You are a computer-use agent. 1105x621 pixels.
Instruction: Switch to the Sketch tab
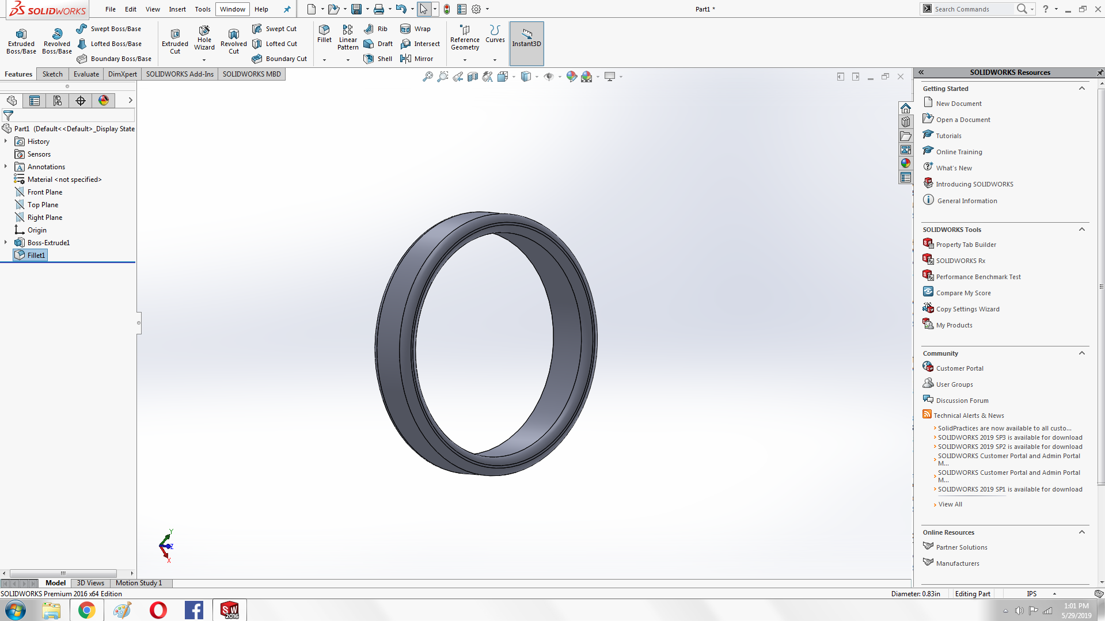tap(52, 74)
